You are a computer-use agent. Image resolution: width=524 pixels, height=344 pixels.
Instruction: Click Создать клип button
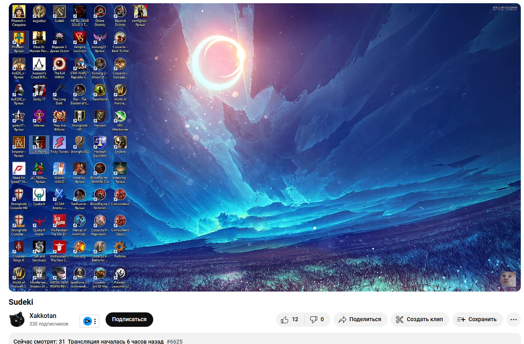[420, 320]
